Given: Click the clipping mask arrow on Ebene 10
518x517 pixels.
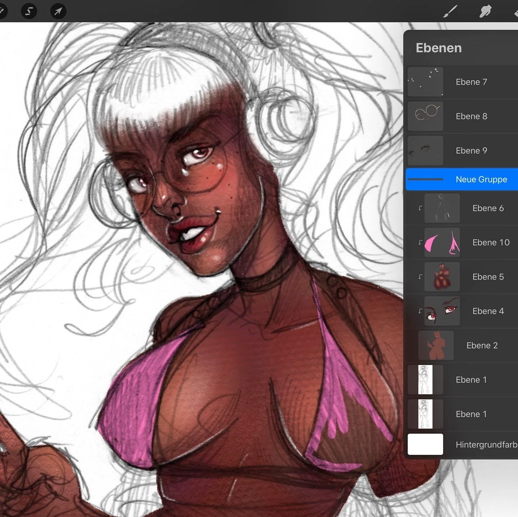Looking at the screenshot, I should [420, 243].
